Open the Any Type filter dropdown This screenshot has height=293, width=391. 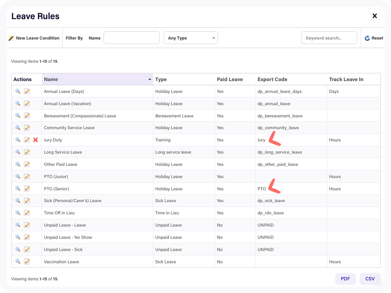click(x=191, y=38)
